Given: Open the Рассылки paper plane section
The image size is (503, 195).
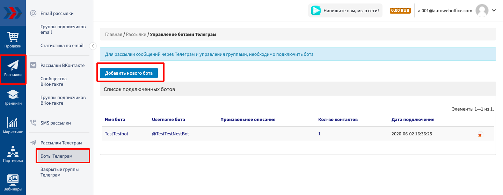Looking at the screenshot, I should coord(13,69).
